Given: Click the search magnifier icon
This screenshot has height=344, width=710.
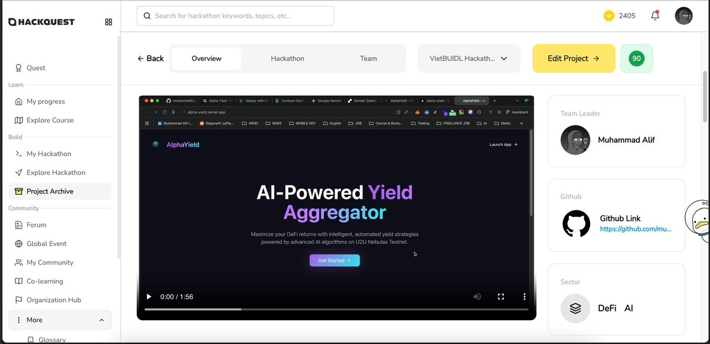Looking at the screenshot, I should (147, 16).
